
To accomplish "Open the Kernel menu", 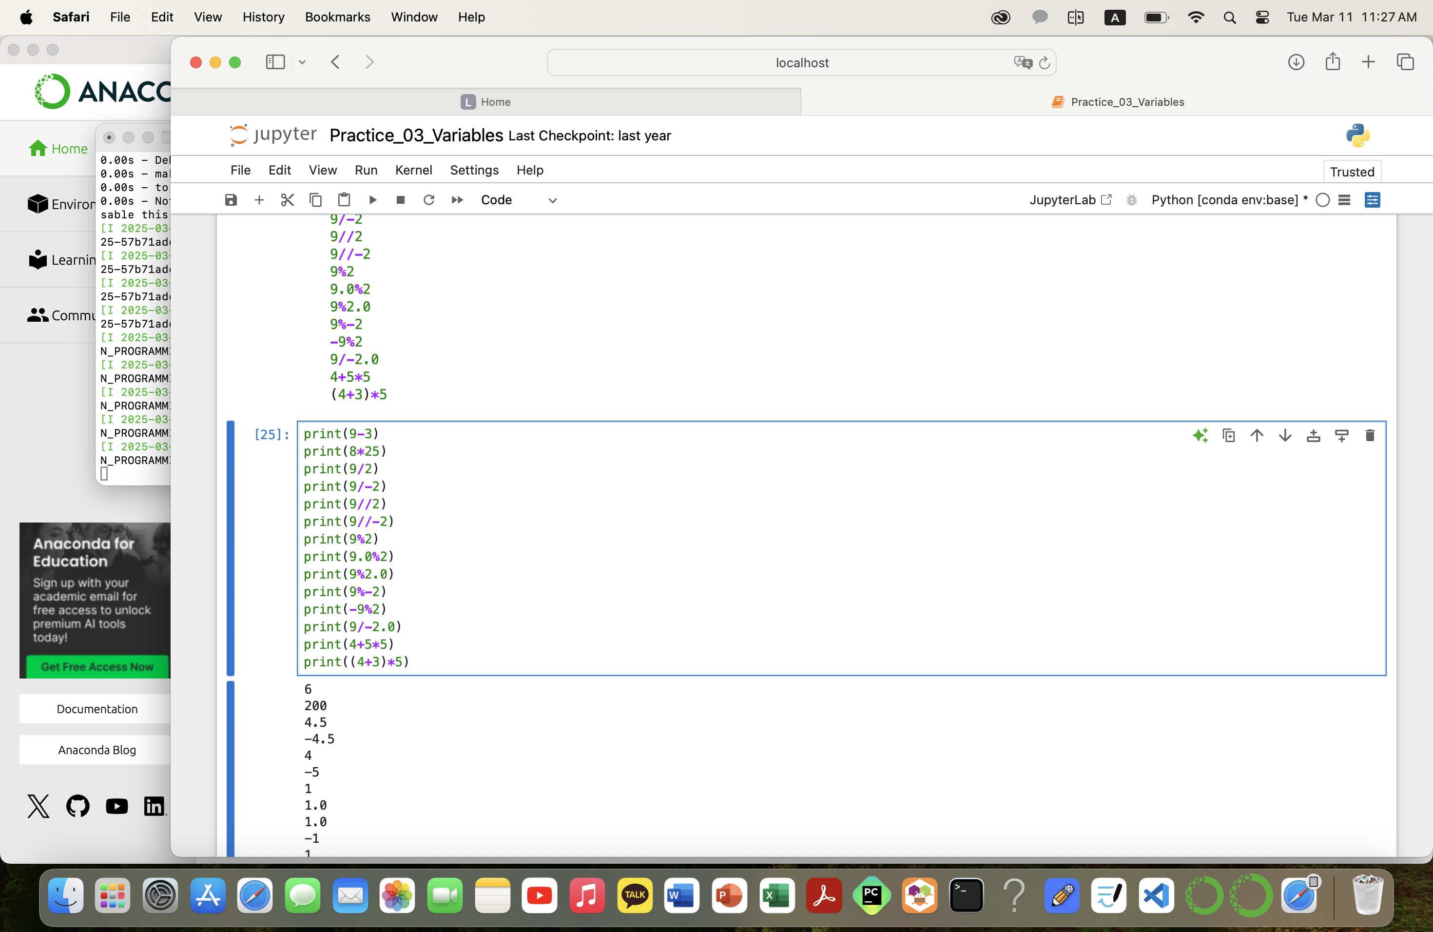I will coord(414,170).
